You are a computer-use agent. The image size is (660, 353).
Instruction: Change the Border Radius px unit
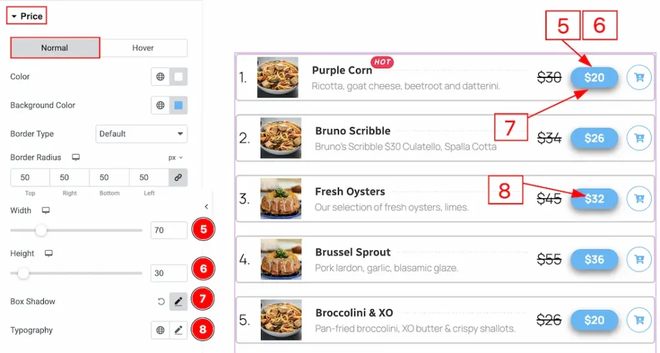click(x=175, y=157)
